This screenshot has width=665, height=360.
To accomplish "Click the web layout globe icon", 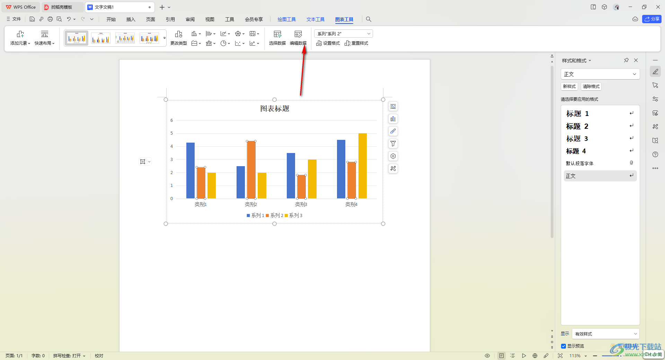I will pos(535,356).
